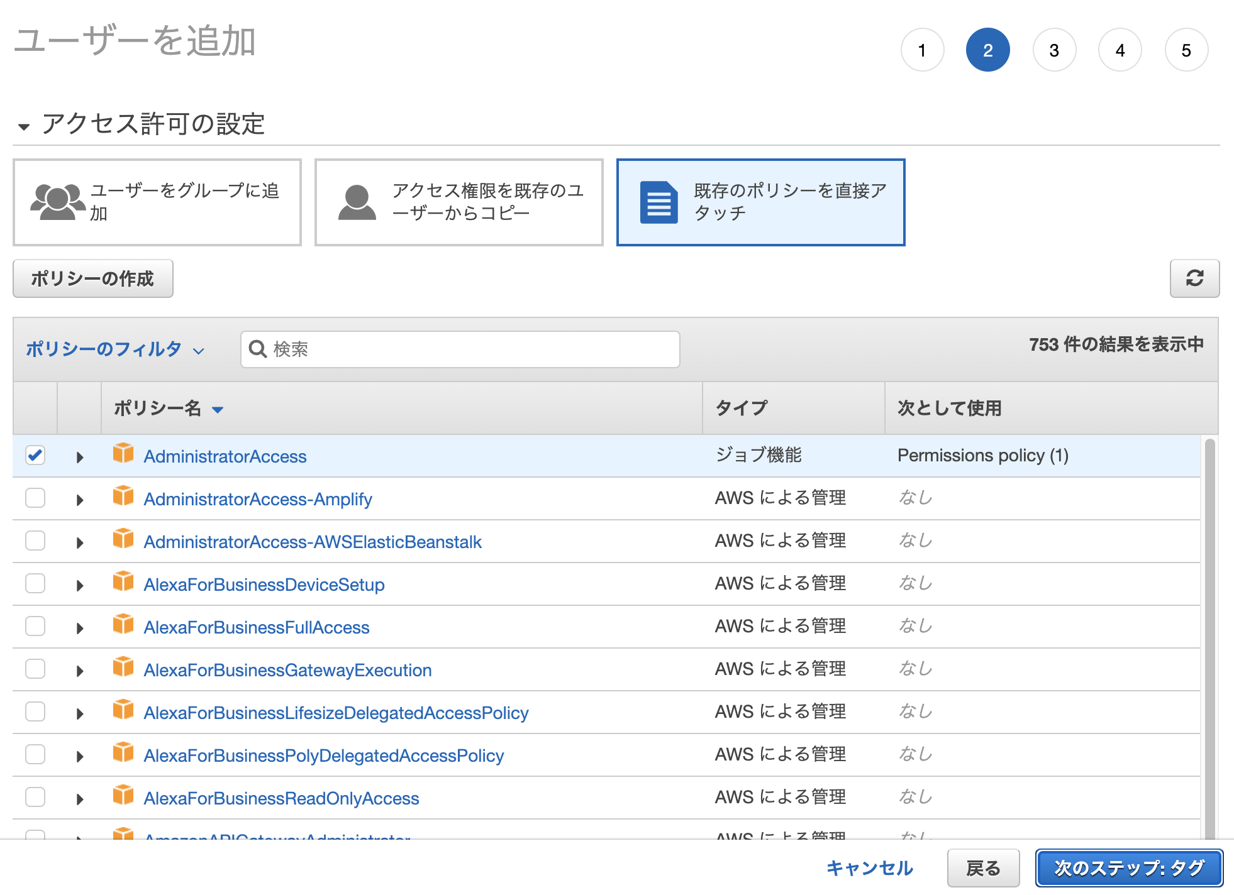Click the policy list vertical scrollbar

tap(1209, 629)
